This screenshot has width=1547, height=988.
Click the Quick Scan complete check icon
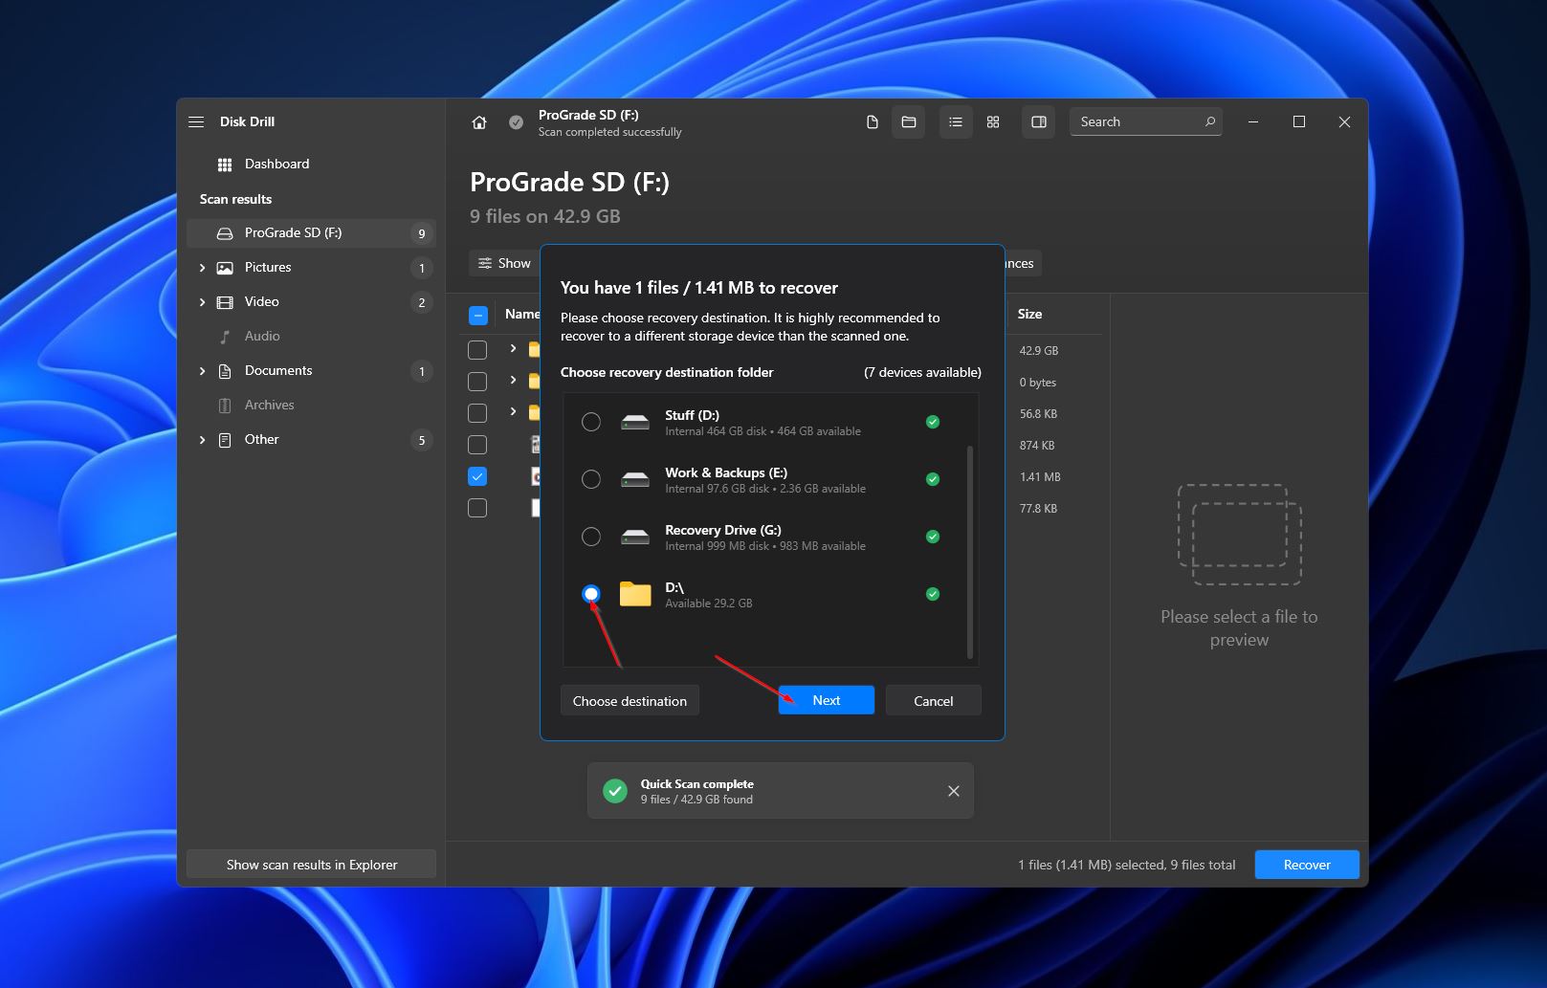coord(615,791)
